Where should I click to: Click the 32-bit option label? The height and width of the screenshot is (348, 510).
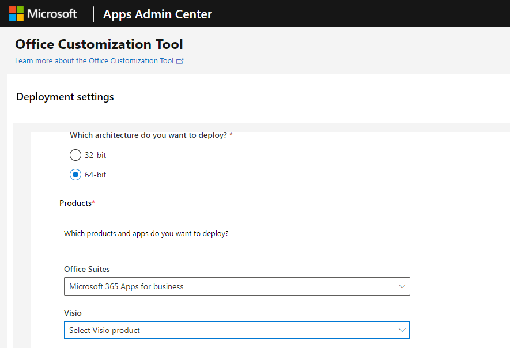[x=95, y=155]
